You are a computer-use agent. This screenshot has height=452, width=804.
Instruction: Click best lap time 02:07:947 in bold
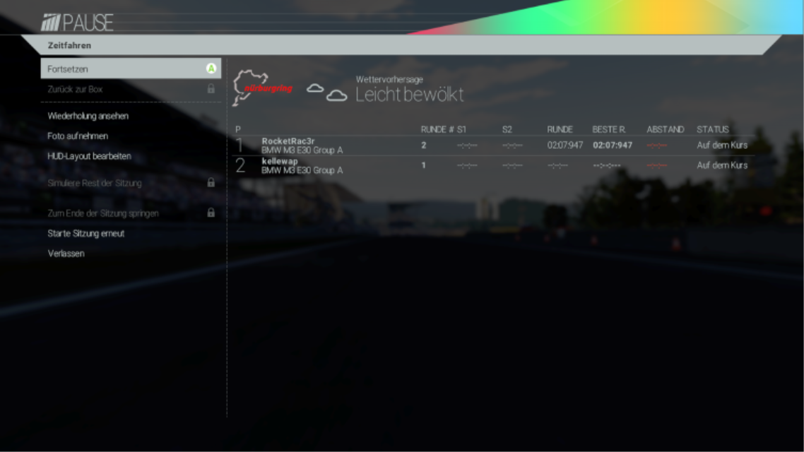tap(613, 145)
